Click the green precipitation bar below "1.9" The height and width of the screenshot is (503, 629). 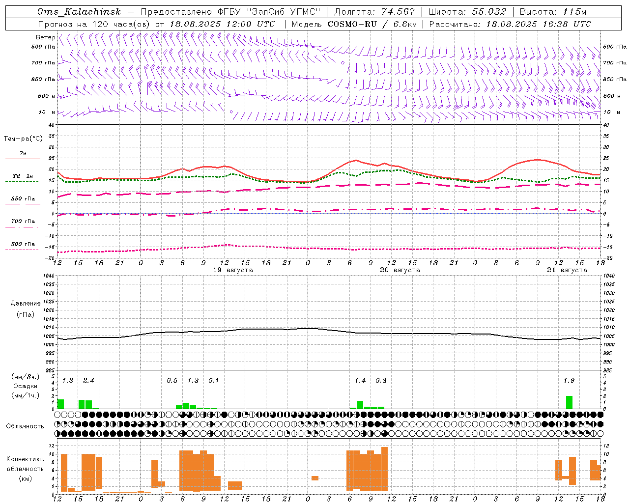[569, 402]
